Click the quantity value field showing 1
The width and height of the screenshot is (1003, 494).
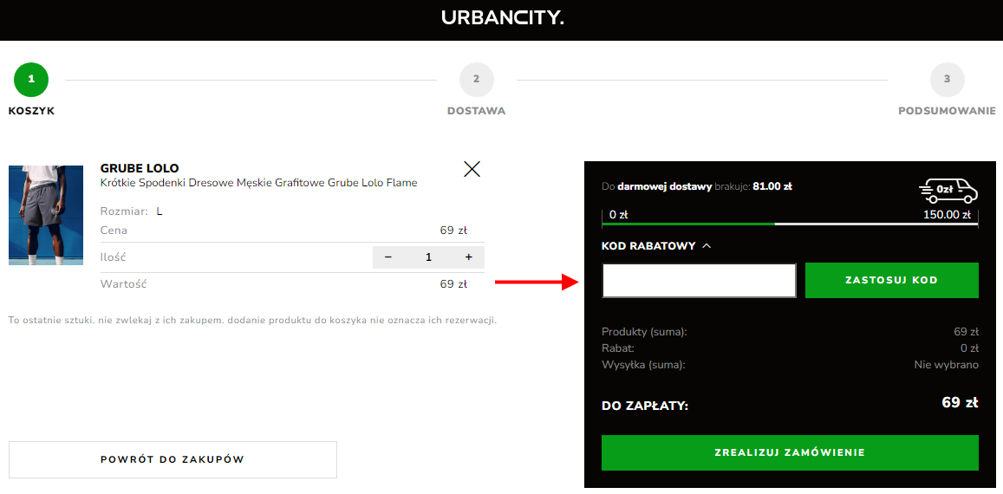428,257
